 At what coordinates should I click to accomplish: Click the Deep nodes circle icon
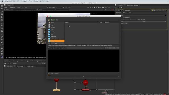2,37
